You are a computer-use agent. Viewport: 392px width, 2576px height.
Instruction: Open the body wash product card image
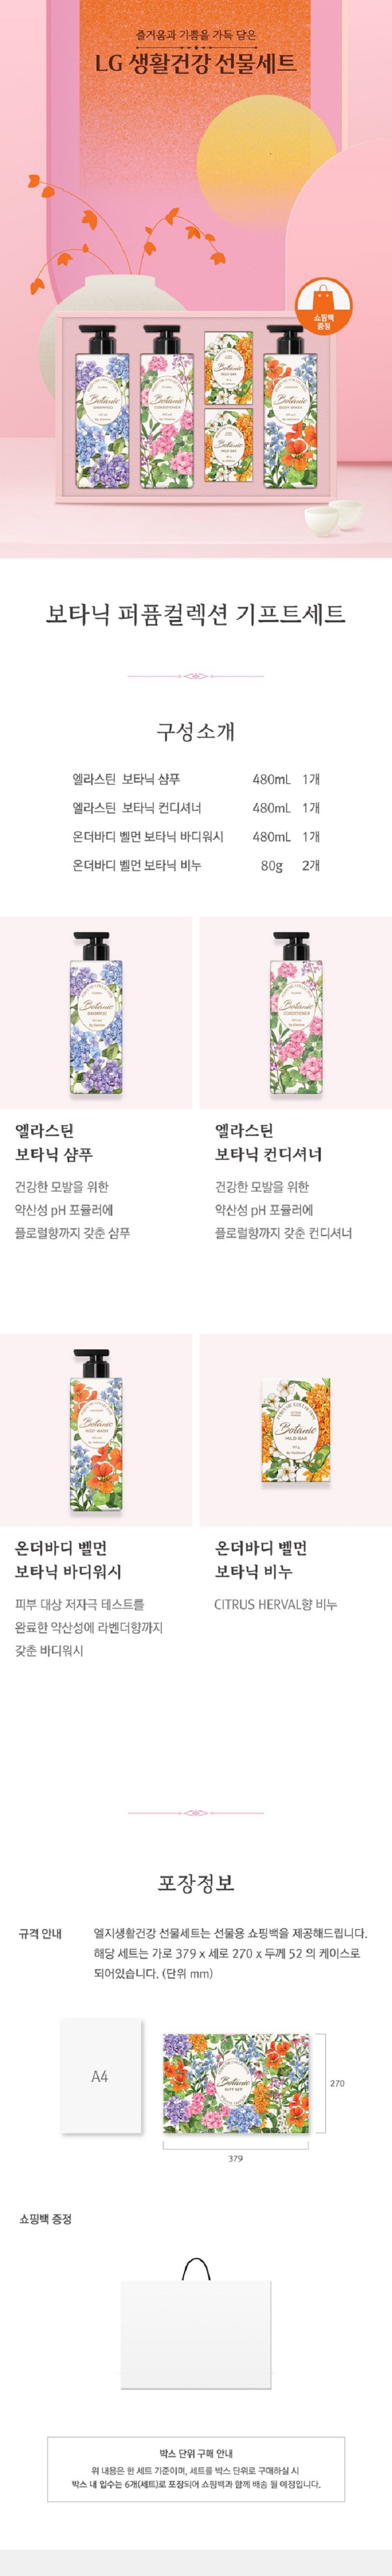point(96,1429)
